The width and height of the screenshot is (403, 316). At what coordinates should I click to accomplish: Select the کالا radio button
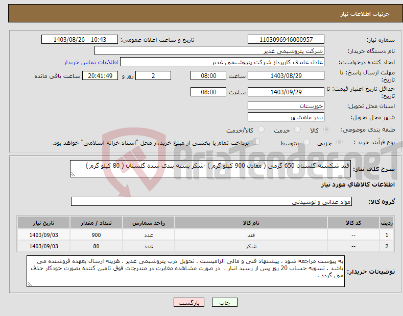tap(326, 129)
